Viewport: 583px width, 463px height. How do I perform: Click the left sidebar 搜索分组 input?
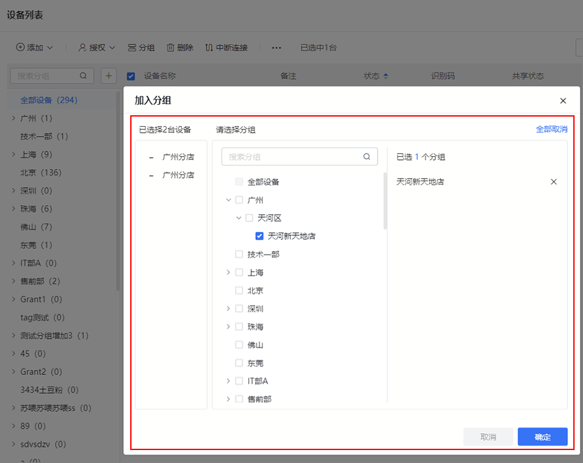point(52,76)
